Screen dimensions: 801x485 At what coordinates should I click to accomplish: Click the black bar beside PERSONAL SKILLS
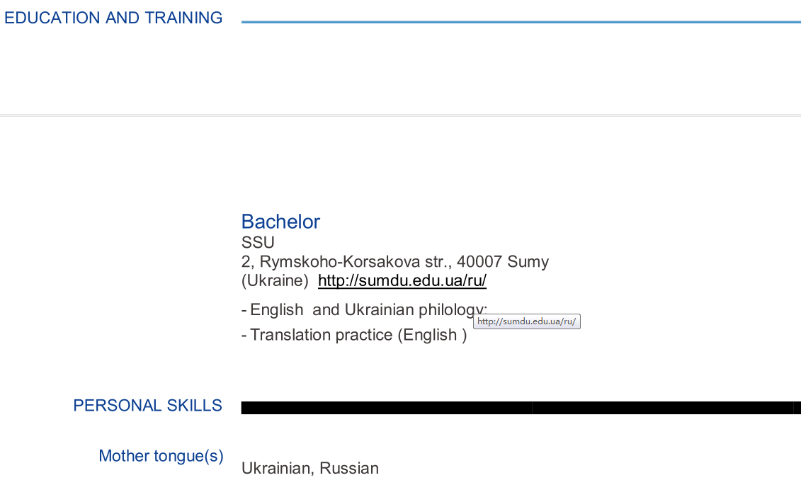[x=521, y=407]
